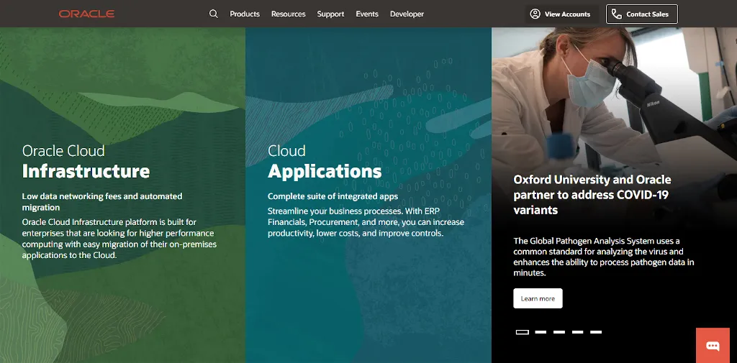Click the View Accounts label
The height and width of the screenshot is (363, 737).
tap(567, 14)
